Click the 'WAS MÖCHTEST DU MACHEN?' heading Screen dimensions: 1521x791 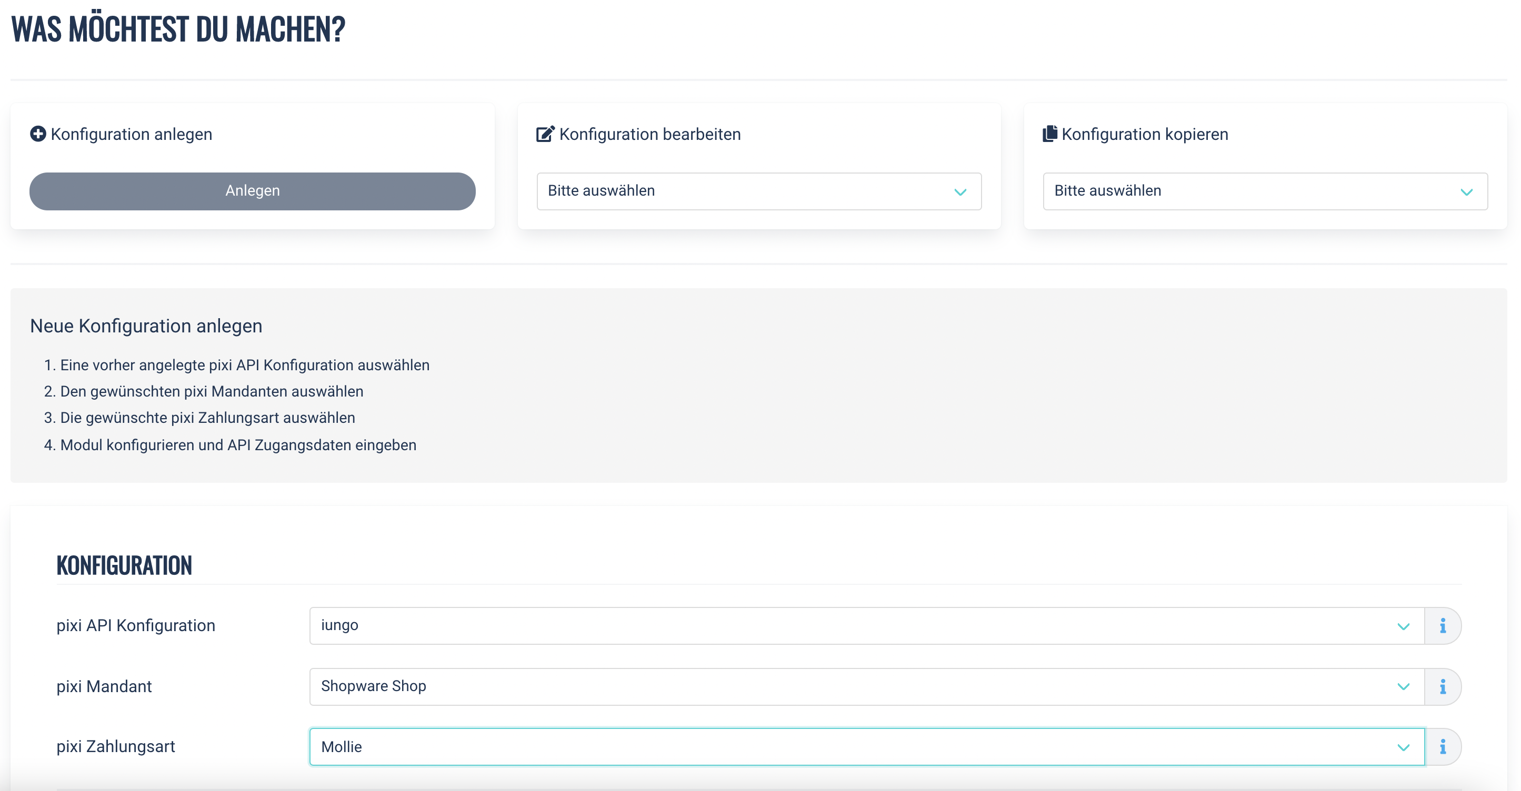[178, 28]
